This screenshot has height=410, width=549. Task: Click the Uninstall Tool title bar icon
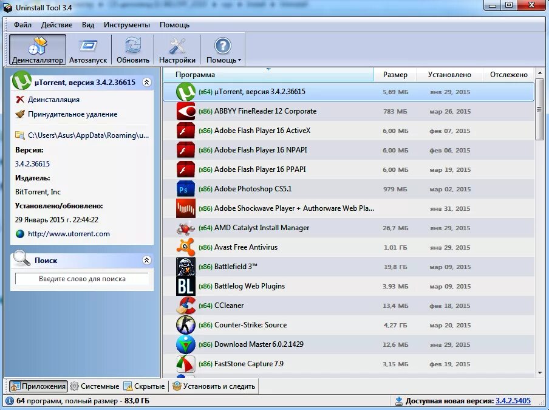click(x=7, y=7)
